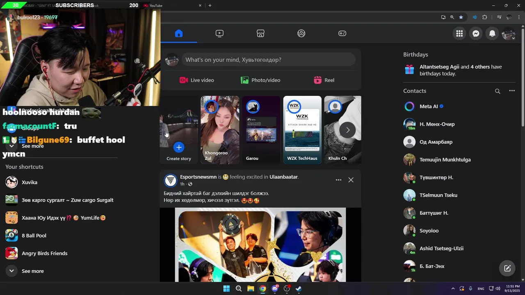Click the zoom magnifier in address bar
The width and height of the screenshot is (525, 295).
[x=452, y=17]
